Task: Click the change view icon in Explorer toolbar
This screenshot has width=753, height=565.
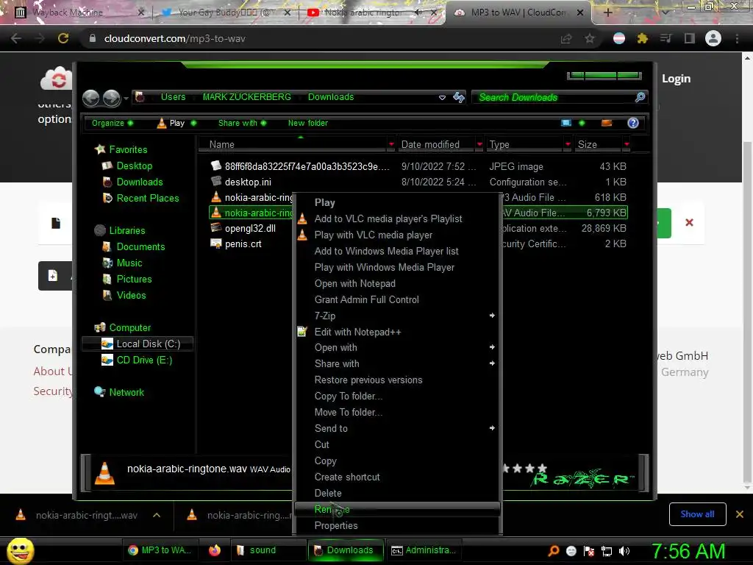Action: tap(566, 123)
